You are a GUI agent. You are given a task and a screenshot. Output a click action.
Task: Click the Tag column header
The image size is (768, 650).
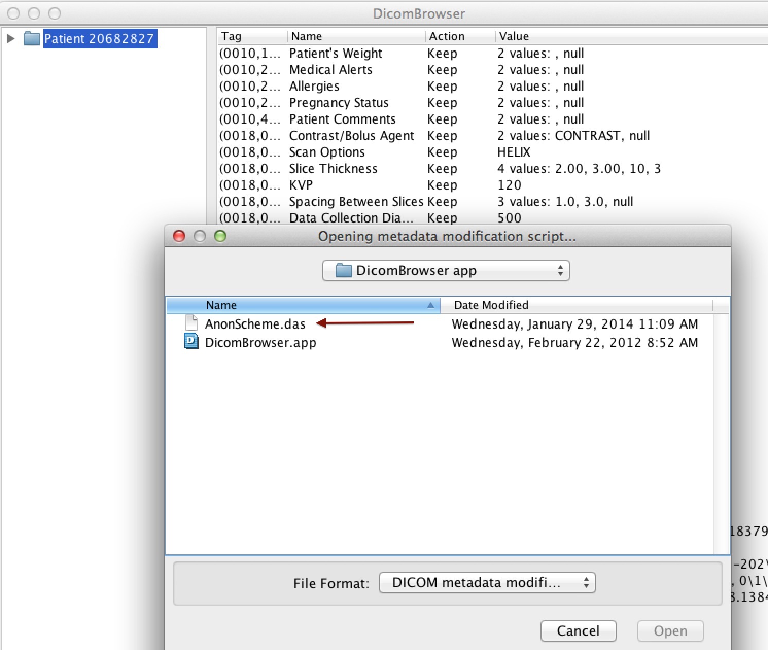click(x=252, y=36)
